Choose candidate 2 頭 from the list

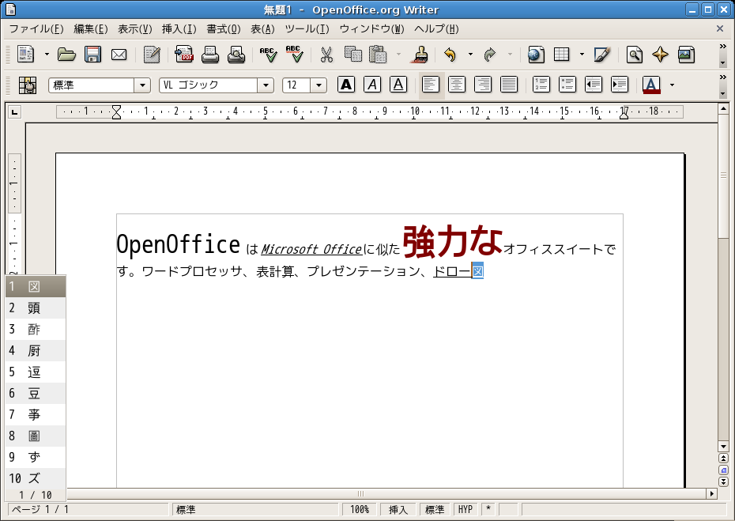coord(36,308)
